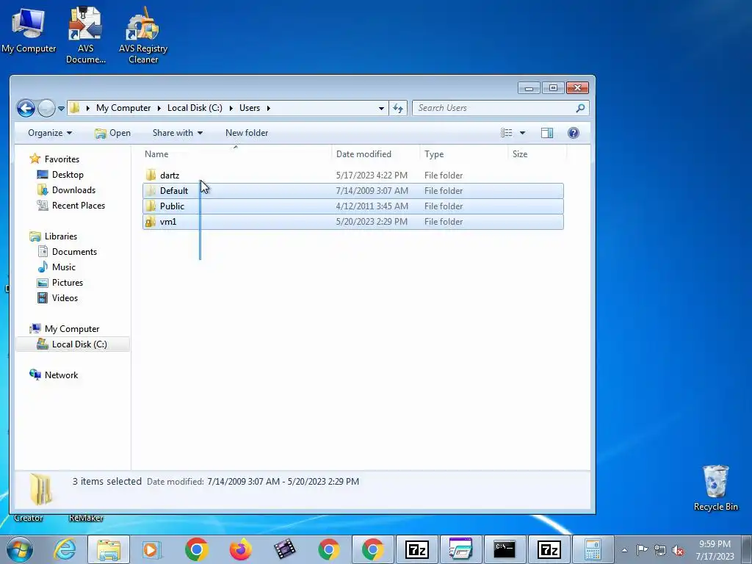
Task: Open the Calculator taskbar button
Action: tap(593, 549)
